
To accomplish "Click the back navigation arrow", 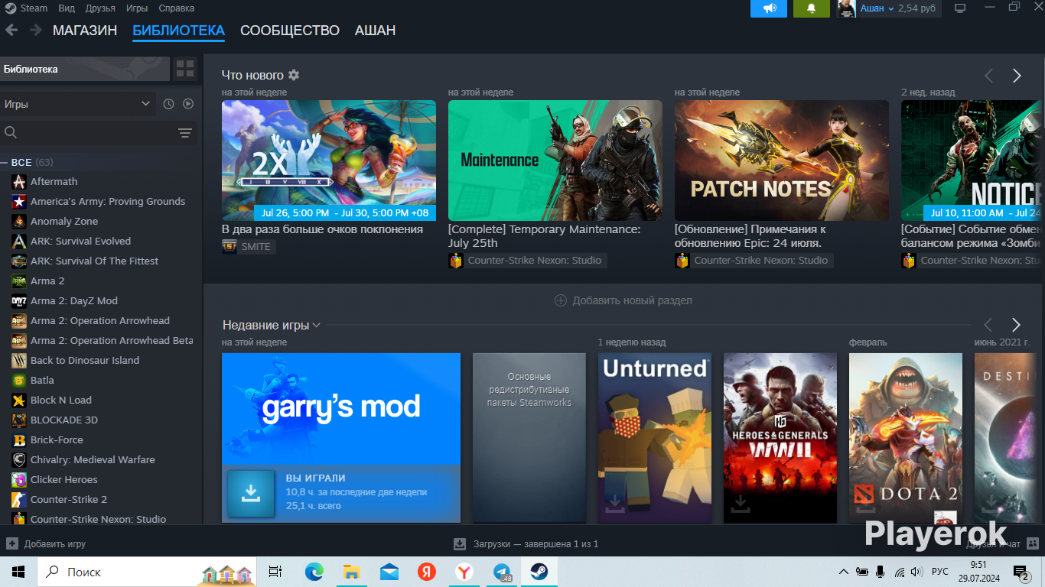I will pyautogui.click(x=11, y=30).
